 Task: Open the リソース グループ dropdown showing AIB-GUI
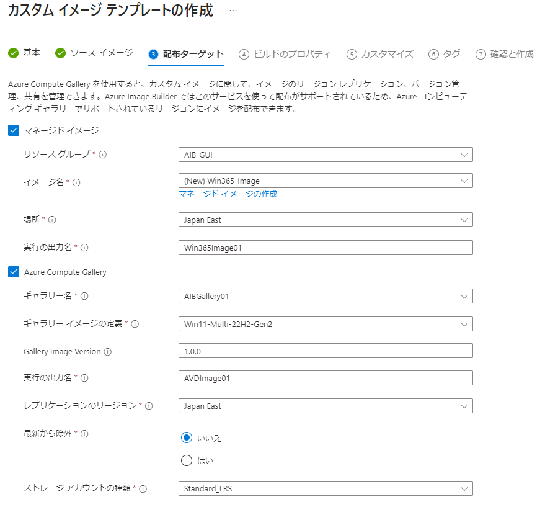[x=325, y=155]
